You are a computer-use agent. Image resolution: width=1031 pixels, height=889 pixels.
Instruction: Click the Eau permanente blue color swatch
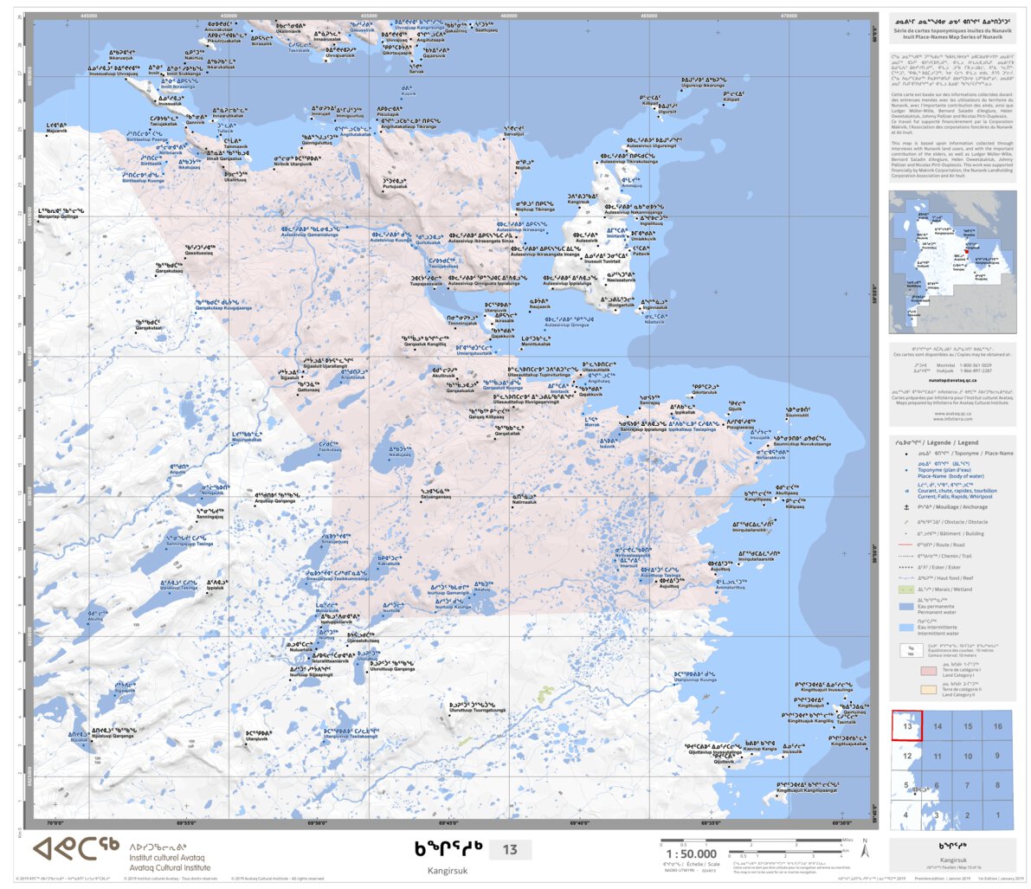(x=905, y=606)
